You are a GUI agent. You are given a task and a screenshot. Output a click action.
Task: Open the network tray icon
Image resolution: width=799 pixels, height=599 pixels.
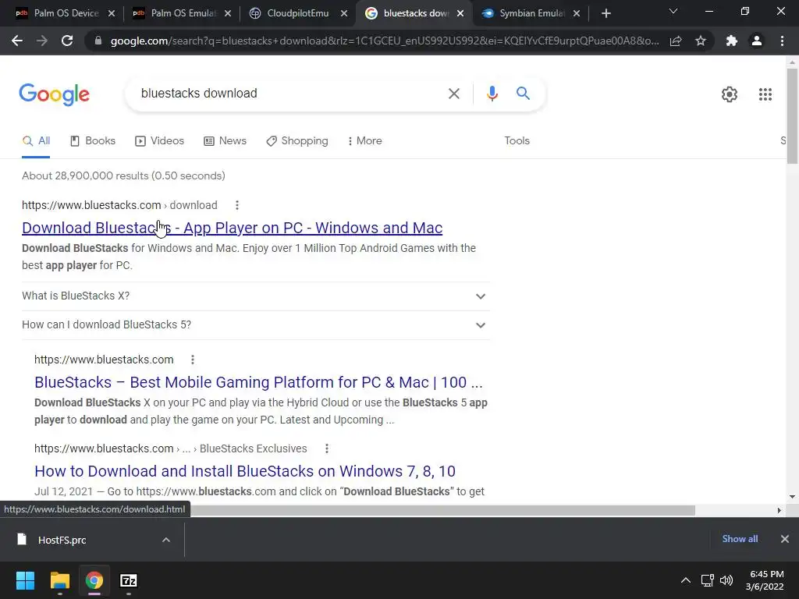[x=707, y=580]
